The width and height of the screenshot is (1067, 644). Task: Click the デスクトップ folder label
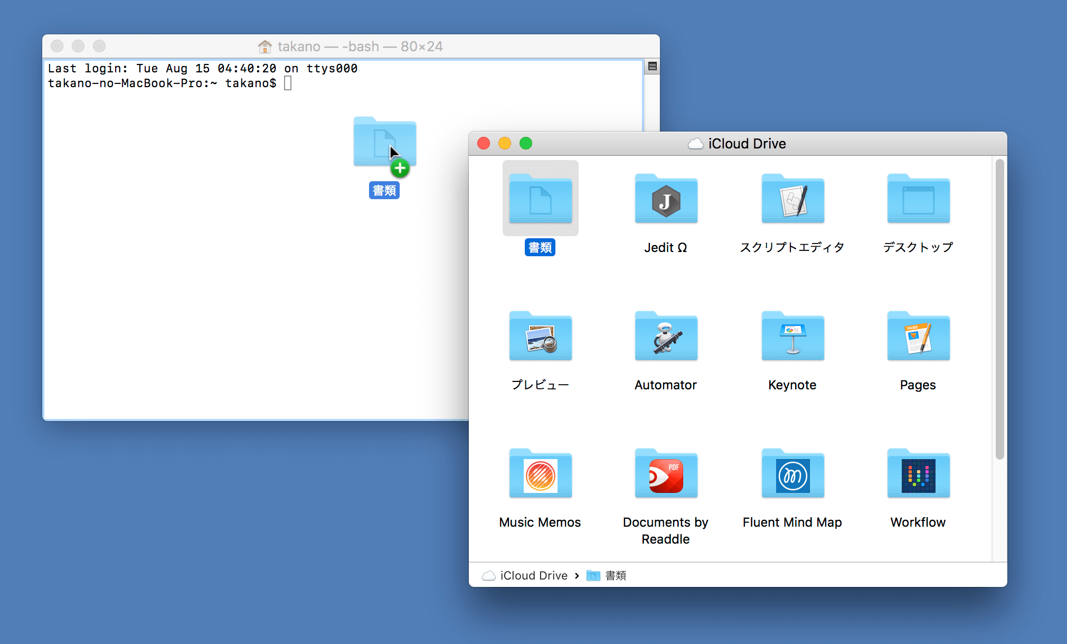(918, 247)
